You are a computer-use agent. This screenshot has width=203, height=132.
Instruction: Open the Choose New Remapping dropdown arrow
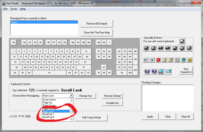coord(71,96)
